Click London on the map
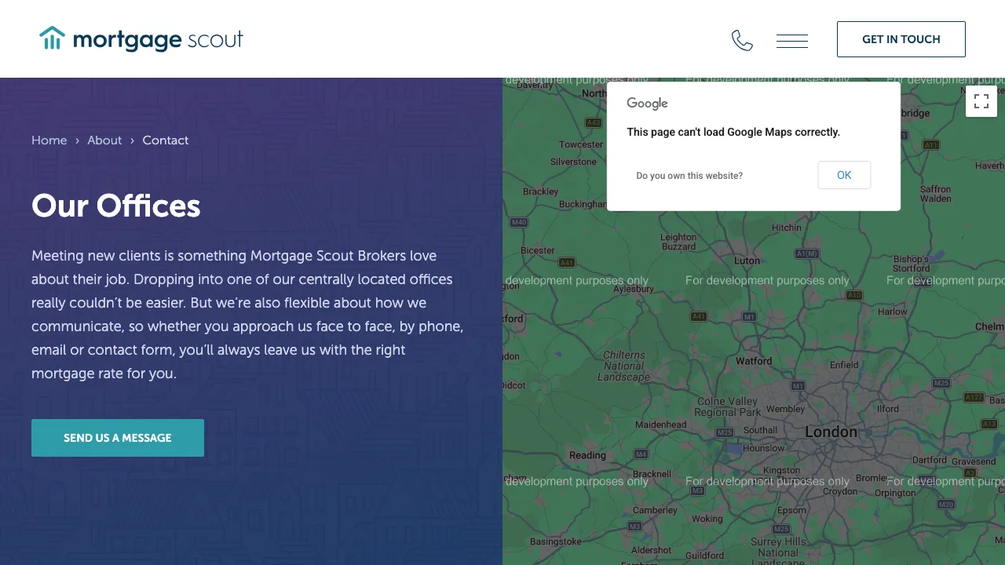Viewport: 1005px width, 565px height. pos(831,432)
